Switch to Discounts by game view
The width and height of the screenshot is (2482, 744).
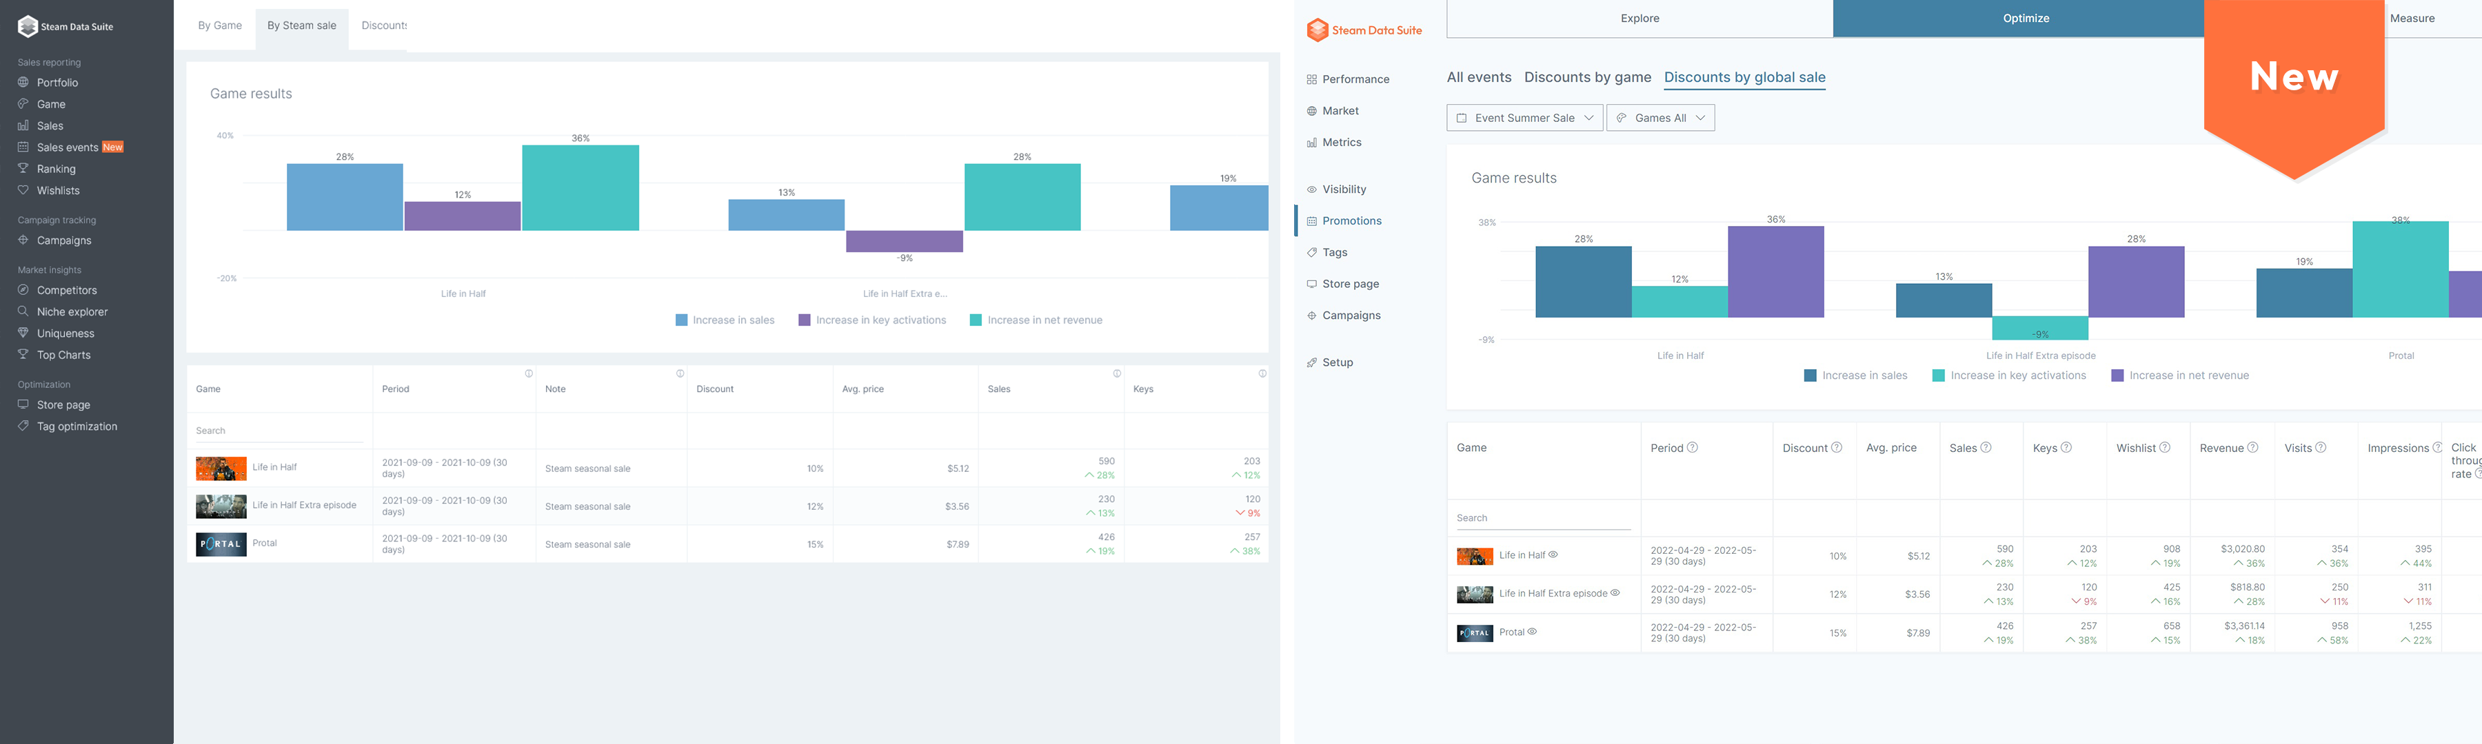(1588, 78)
